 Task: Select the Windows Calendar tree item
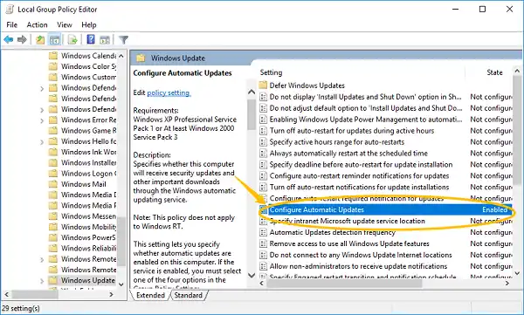coord(88,56)
